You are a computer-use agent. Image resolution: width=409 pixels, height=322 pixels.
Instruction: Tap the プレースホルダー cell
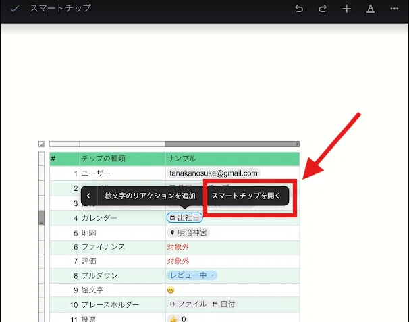[123, 304]
